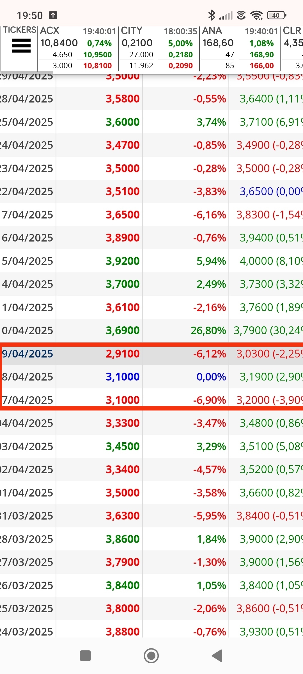Select the change value 26,80%

[x=208, y=330]
